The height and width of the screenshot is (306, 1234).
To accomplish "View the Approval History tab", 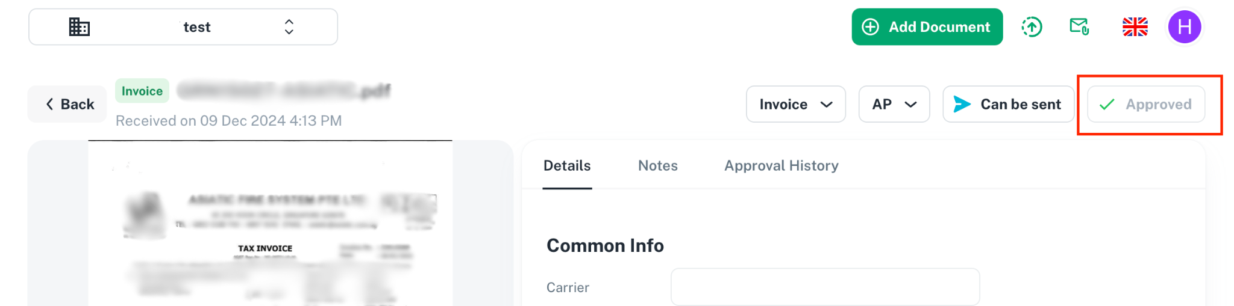I will pos(781,166).
